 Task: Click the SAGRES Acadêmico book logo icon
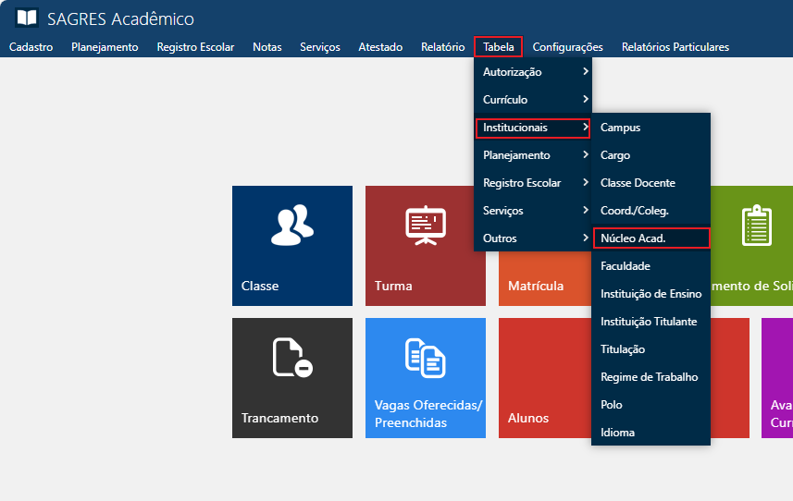28,18
